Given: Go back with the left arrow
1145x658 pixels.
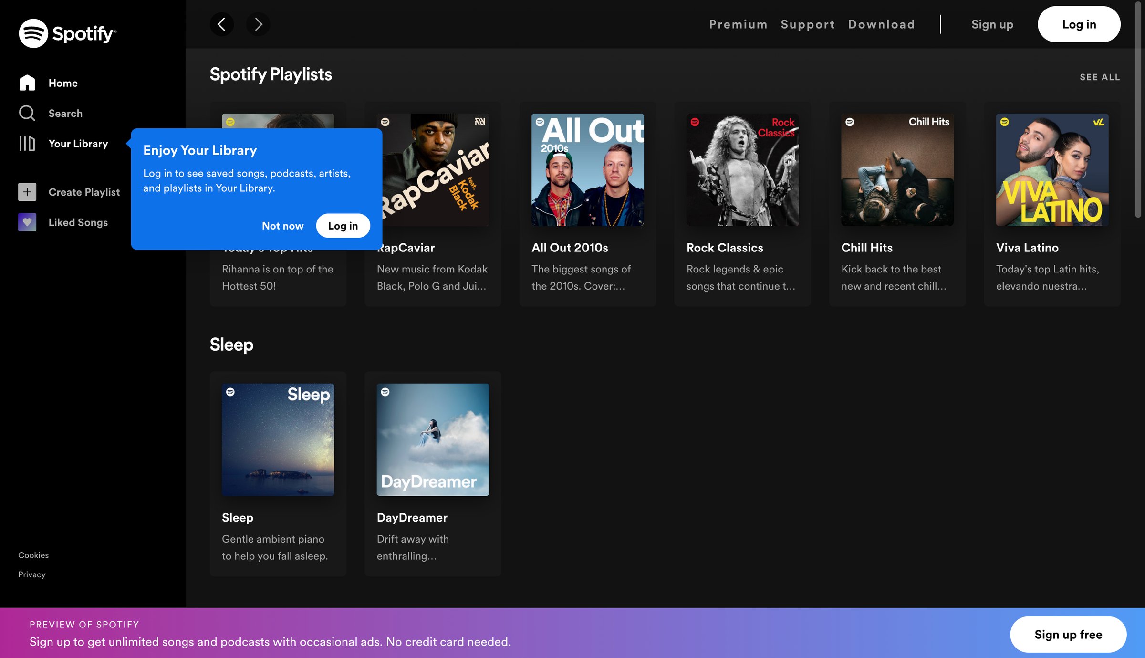Looking at the screenshot, I should 222,24.
